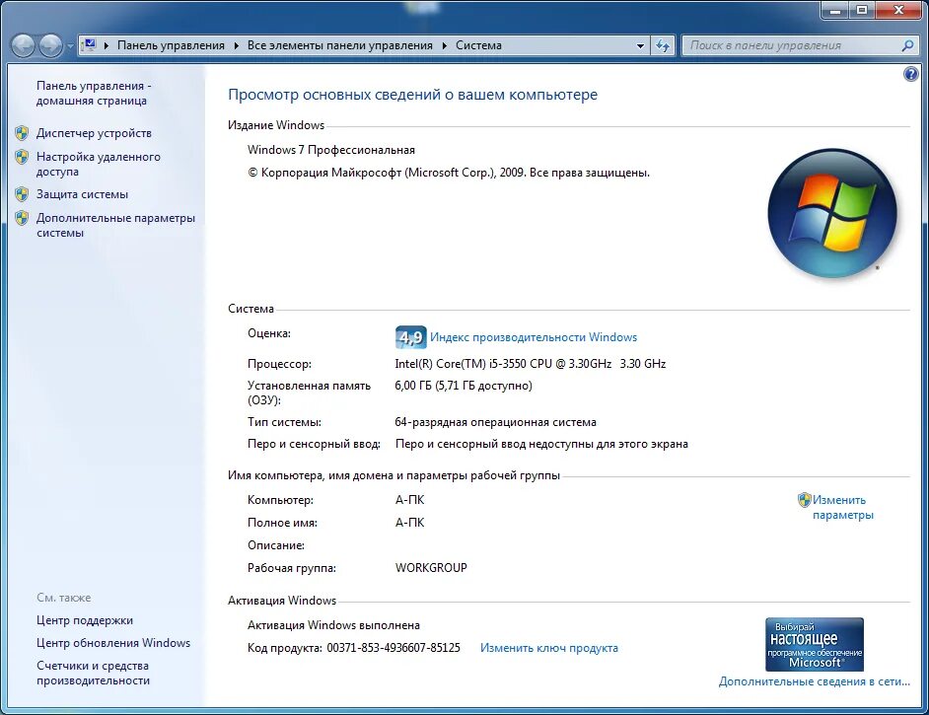This screenshot has height=715, width=929.
Task: Click the Back navigation arrow button
Action: 23,45
